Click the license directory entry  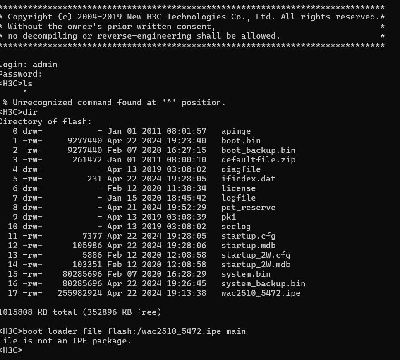[238, 188]
